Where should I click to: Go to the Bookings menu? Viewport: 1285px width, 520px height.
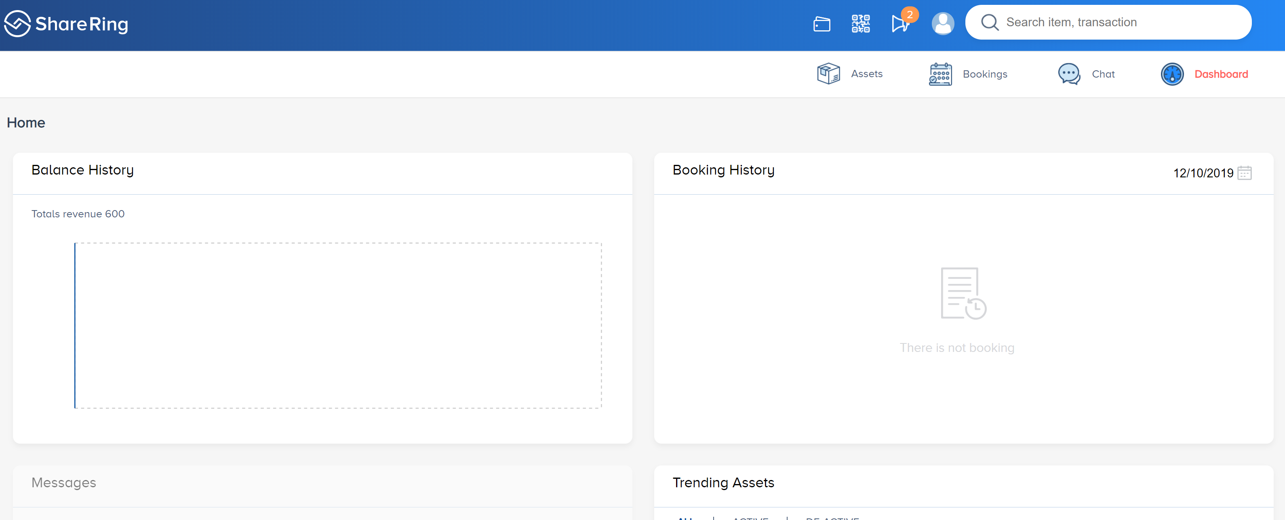[985, 74]
